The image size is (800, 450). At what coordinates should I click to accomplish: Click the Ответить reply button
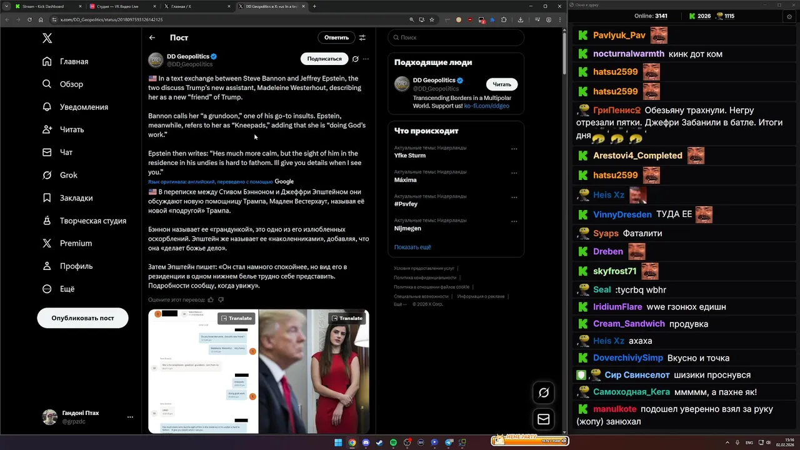pyautogui.click(x=336, y=37)
